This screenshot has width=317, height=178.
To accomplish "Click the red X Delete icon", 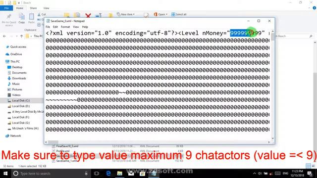I will [x=88, y=15].
